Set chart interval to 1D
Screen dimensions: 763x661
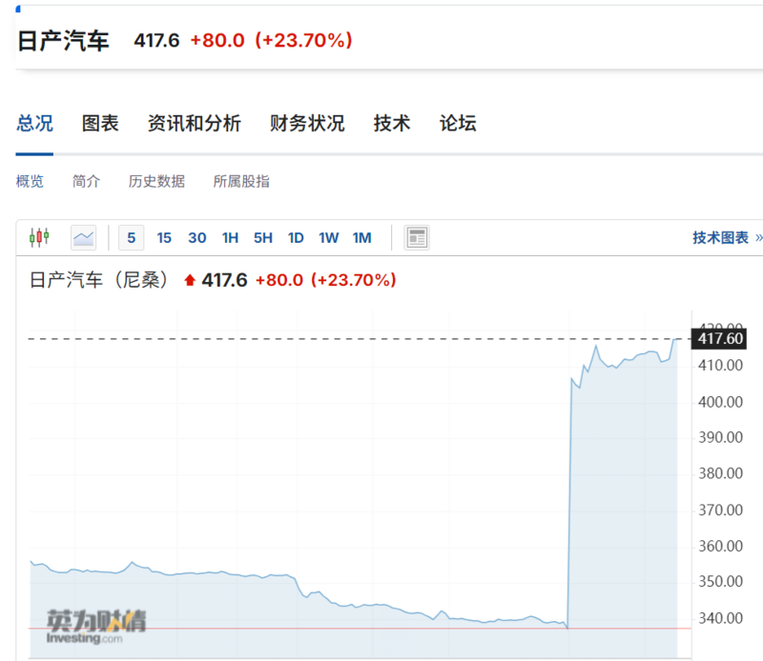pyautogui.click(x=296, y=238)
